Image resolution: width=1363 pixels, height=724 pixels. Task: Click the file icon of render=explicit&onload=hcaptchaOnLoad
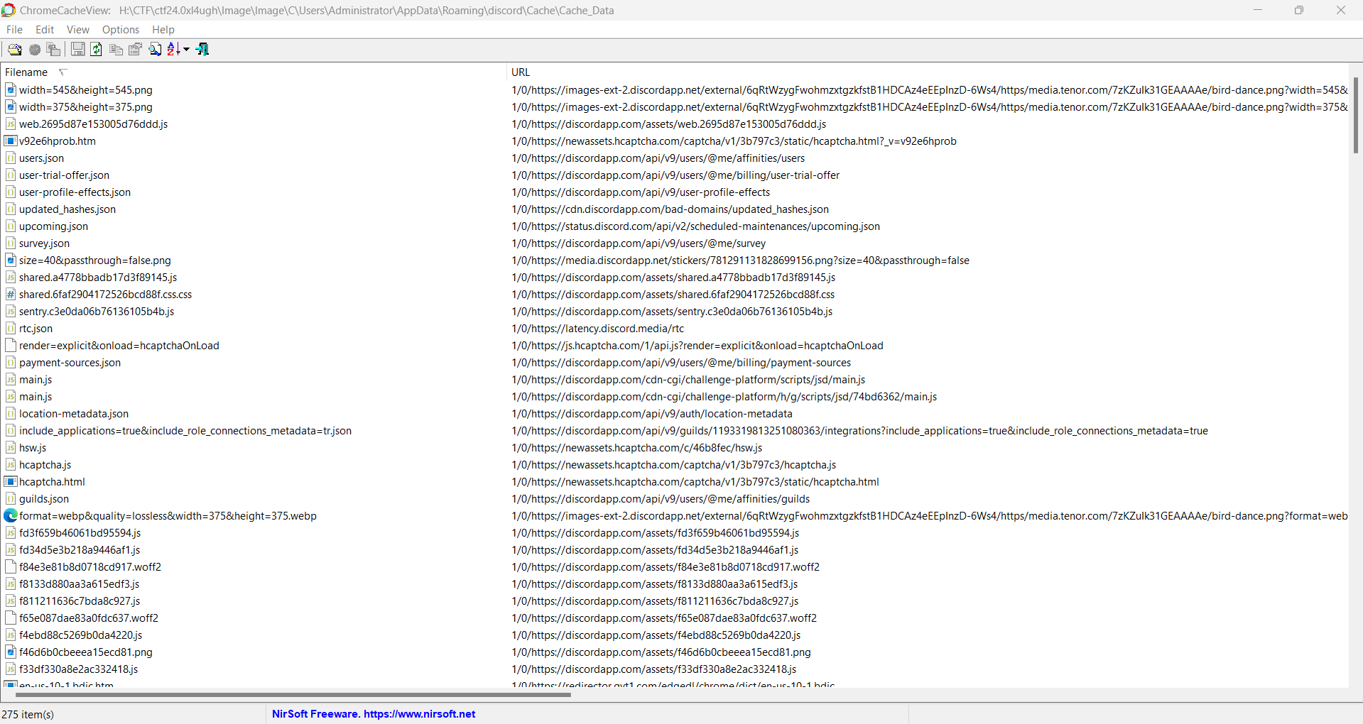click(11, 345)
